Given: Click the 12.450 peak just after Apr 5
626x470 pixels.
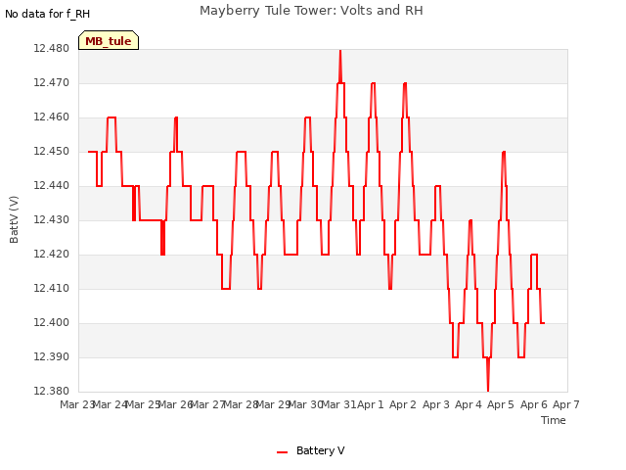Looking at the screenshot, I should tap(504, 152).
